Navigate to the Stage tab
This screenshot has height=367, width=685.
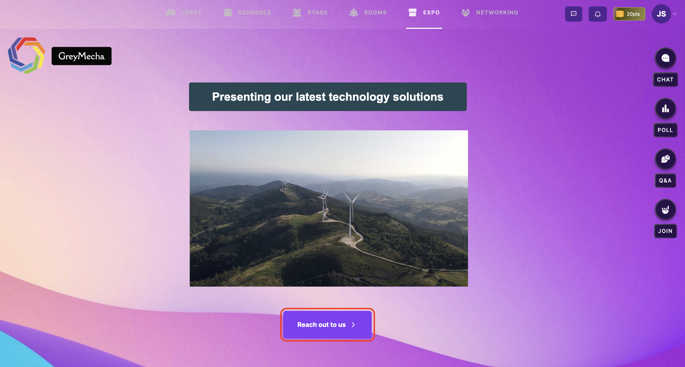(318, 13)
